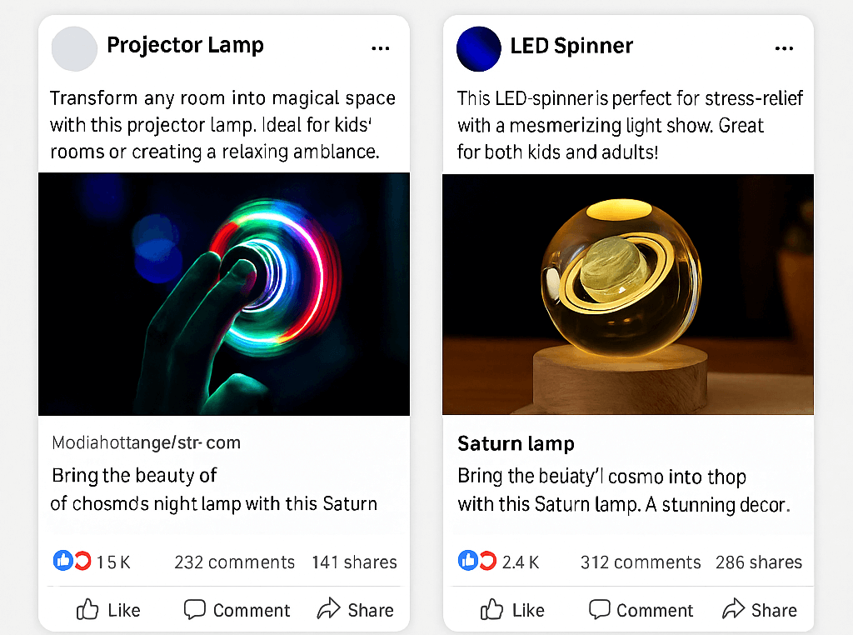
Task: Open the Saturn lamp headline
Action: tap(516, 443)
